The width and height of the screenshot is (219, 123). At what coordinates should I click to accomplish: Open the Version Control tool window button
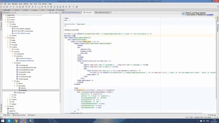tap(19, 115)
